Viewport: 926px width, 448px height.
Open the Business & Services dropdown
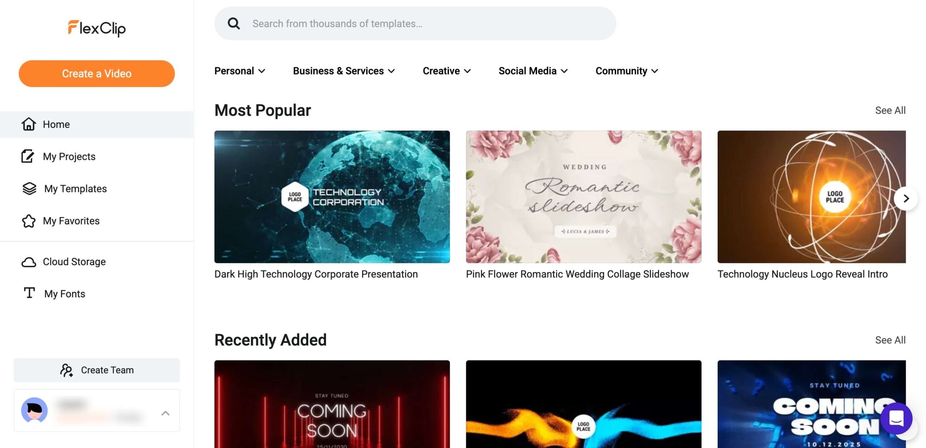[344, 71]
